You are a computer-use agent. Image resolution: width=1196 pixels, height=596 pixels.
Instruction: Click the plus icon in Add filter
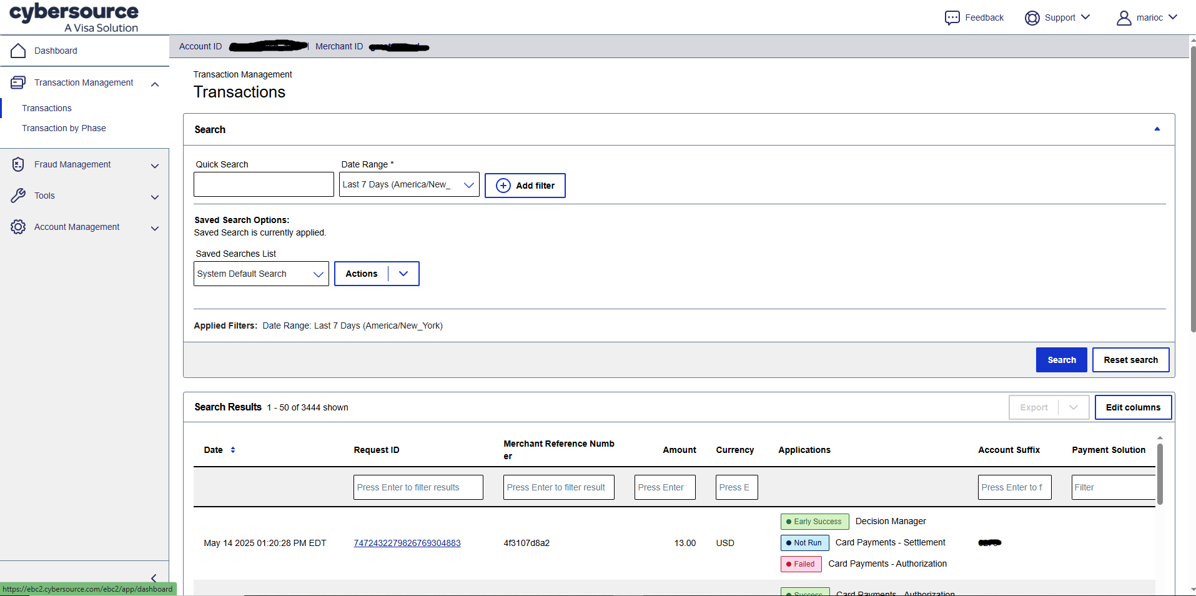[503, 186]
